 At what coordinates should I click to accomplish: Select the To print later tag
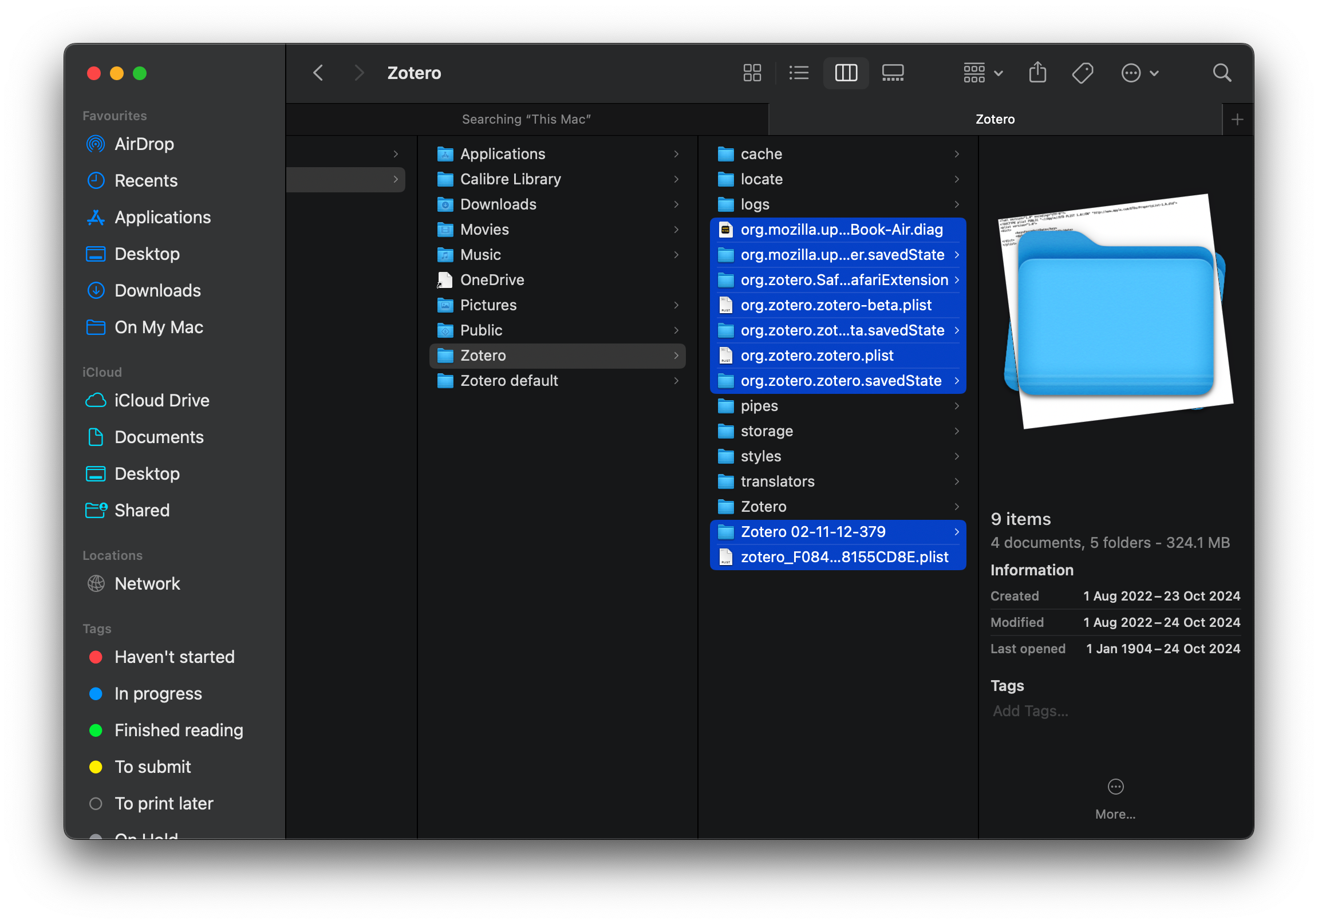point(164,803)
